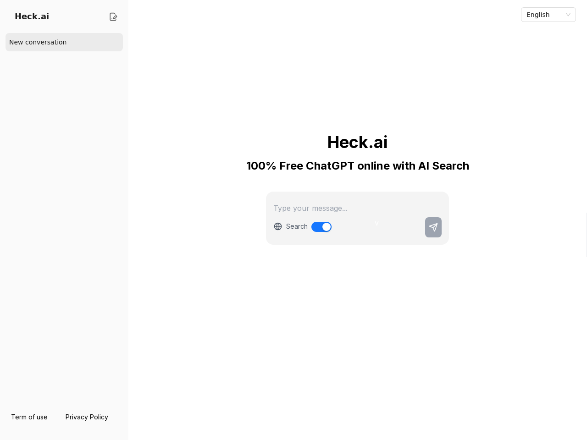Start a new chat with the compose icon
This screenshot has width=587, height=440.
point(113,16)
